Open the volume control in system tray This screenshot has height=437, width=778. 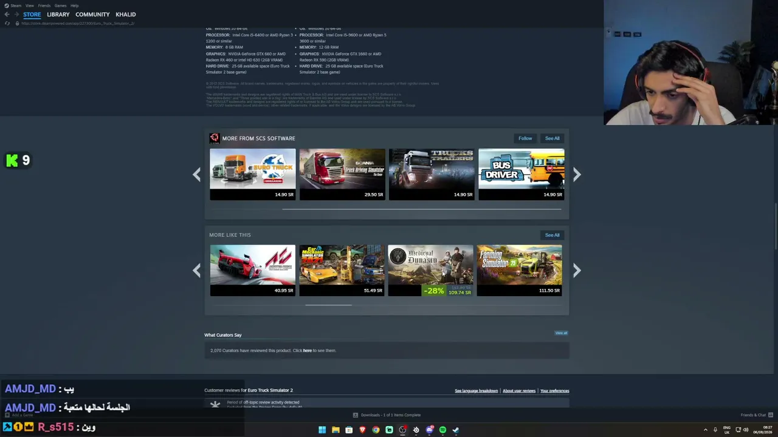(746, 430)
